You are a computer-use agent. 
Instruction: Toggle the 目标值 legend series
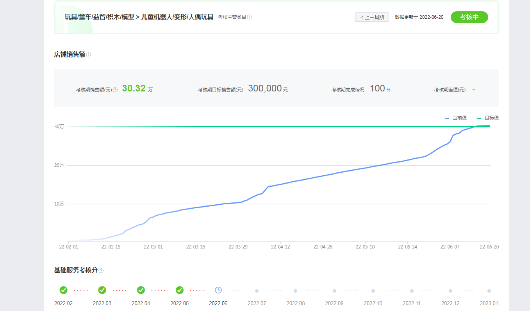pos(488,118)
